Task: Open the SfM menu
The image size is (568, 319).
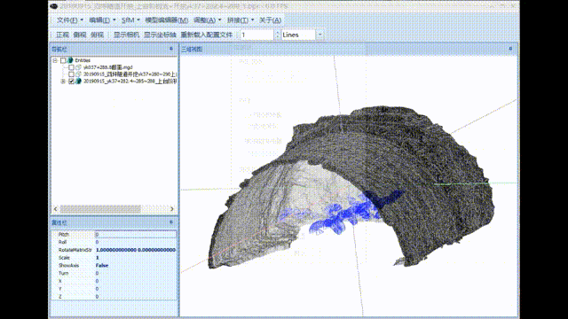Action: (x=130, y=20)
